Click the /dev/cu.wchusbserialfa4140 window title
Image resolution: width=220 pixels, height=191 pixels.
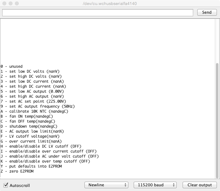[110, 4]
